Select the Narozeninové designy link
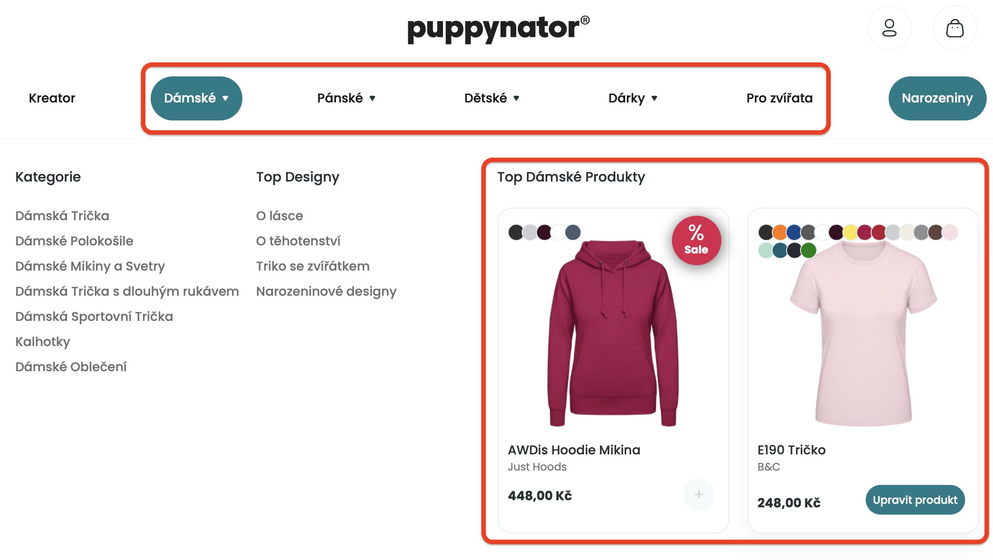 326,291
